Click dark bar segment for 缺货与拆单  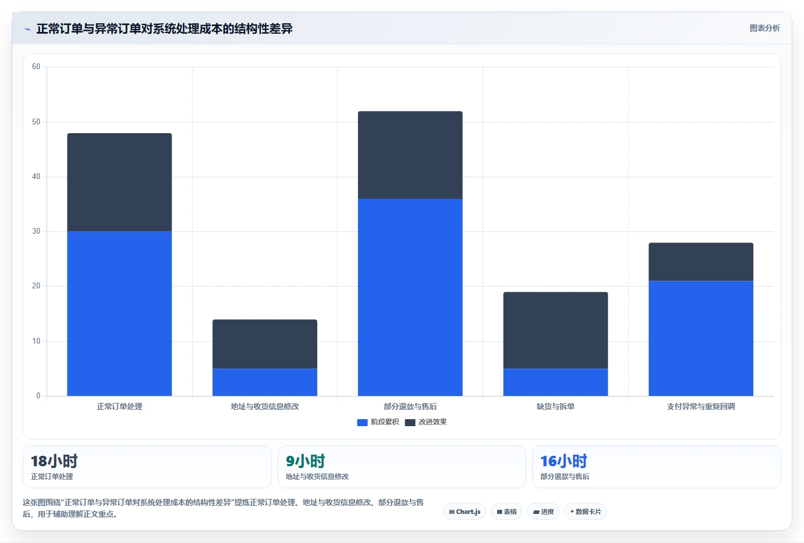pyautogui.click(x=555, y=330)
